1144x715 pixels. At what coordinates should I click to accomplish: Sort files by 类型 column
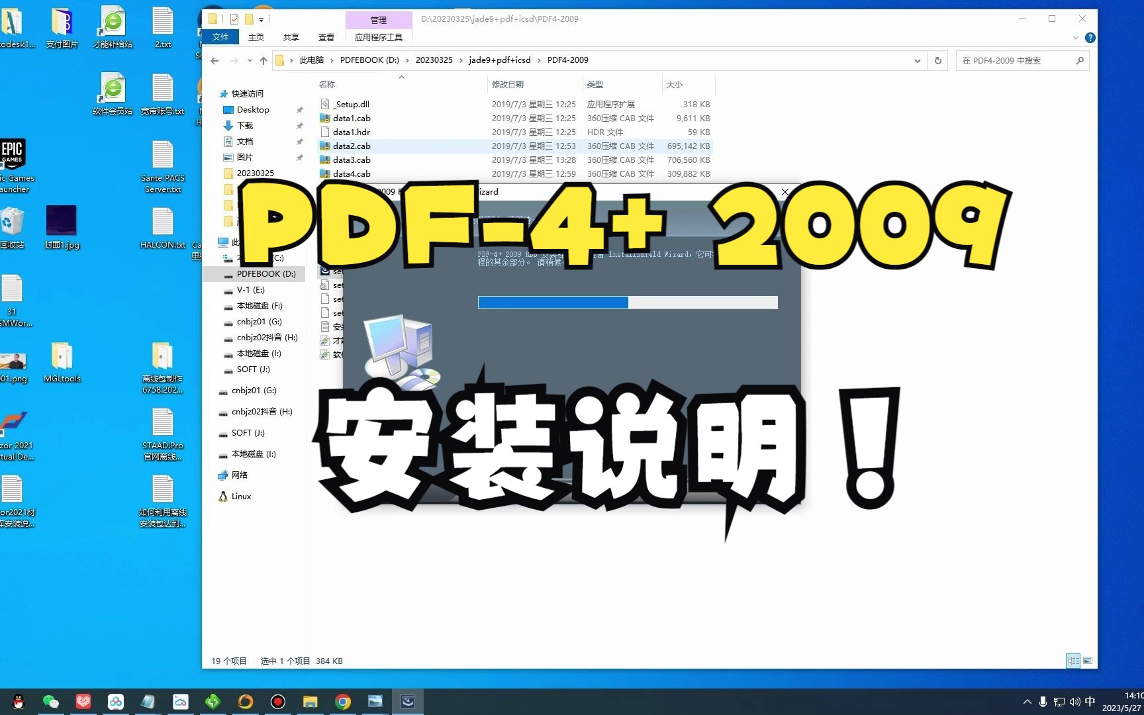click(595, 84)
